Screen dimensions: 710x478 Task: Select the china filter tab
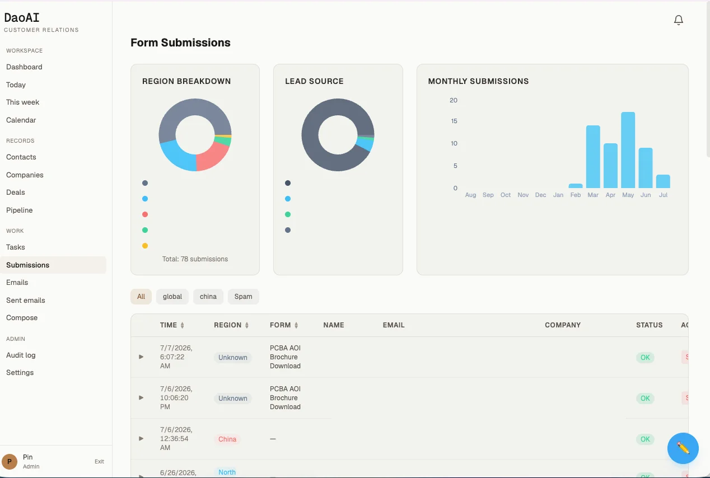(208, 297)
